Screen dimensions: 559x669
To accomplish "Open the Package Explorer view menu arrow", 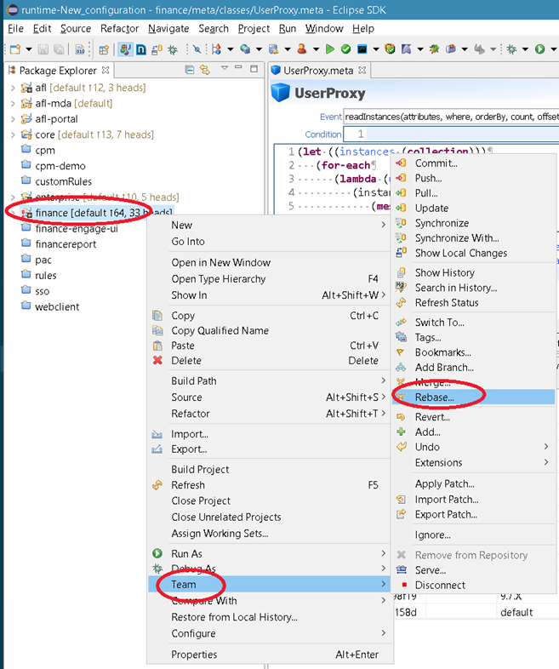I will [225, 68].
